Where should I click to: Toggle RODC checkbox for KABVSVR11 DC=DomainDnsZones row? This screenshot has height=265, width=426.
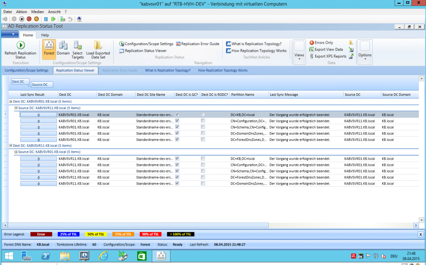(203, 184)
